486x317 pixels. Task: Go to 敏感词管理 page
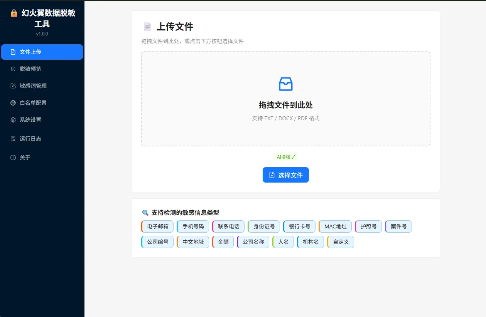(42, 86)
